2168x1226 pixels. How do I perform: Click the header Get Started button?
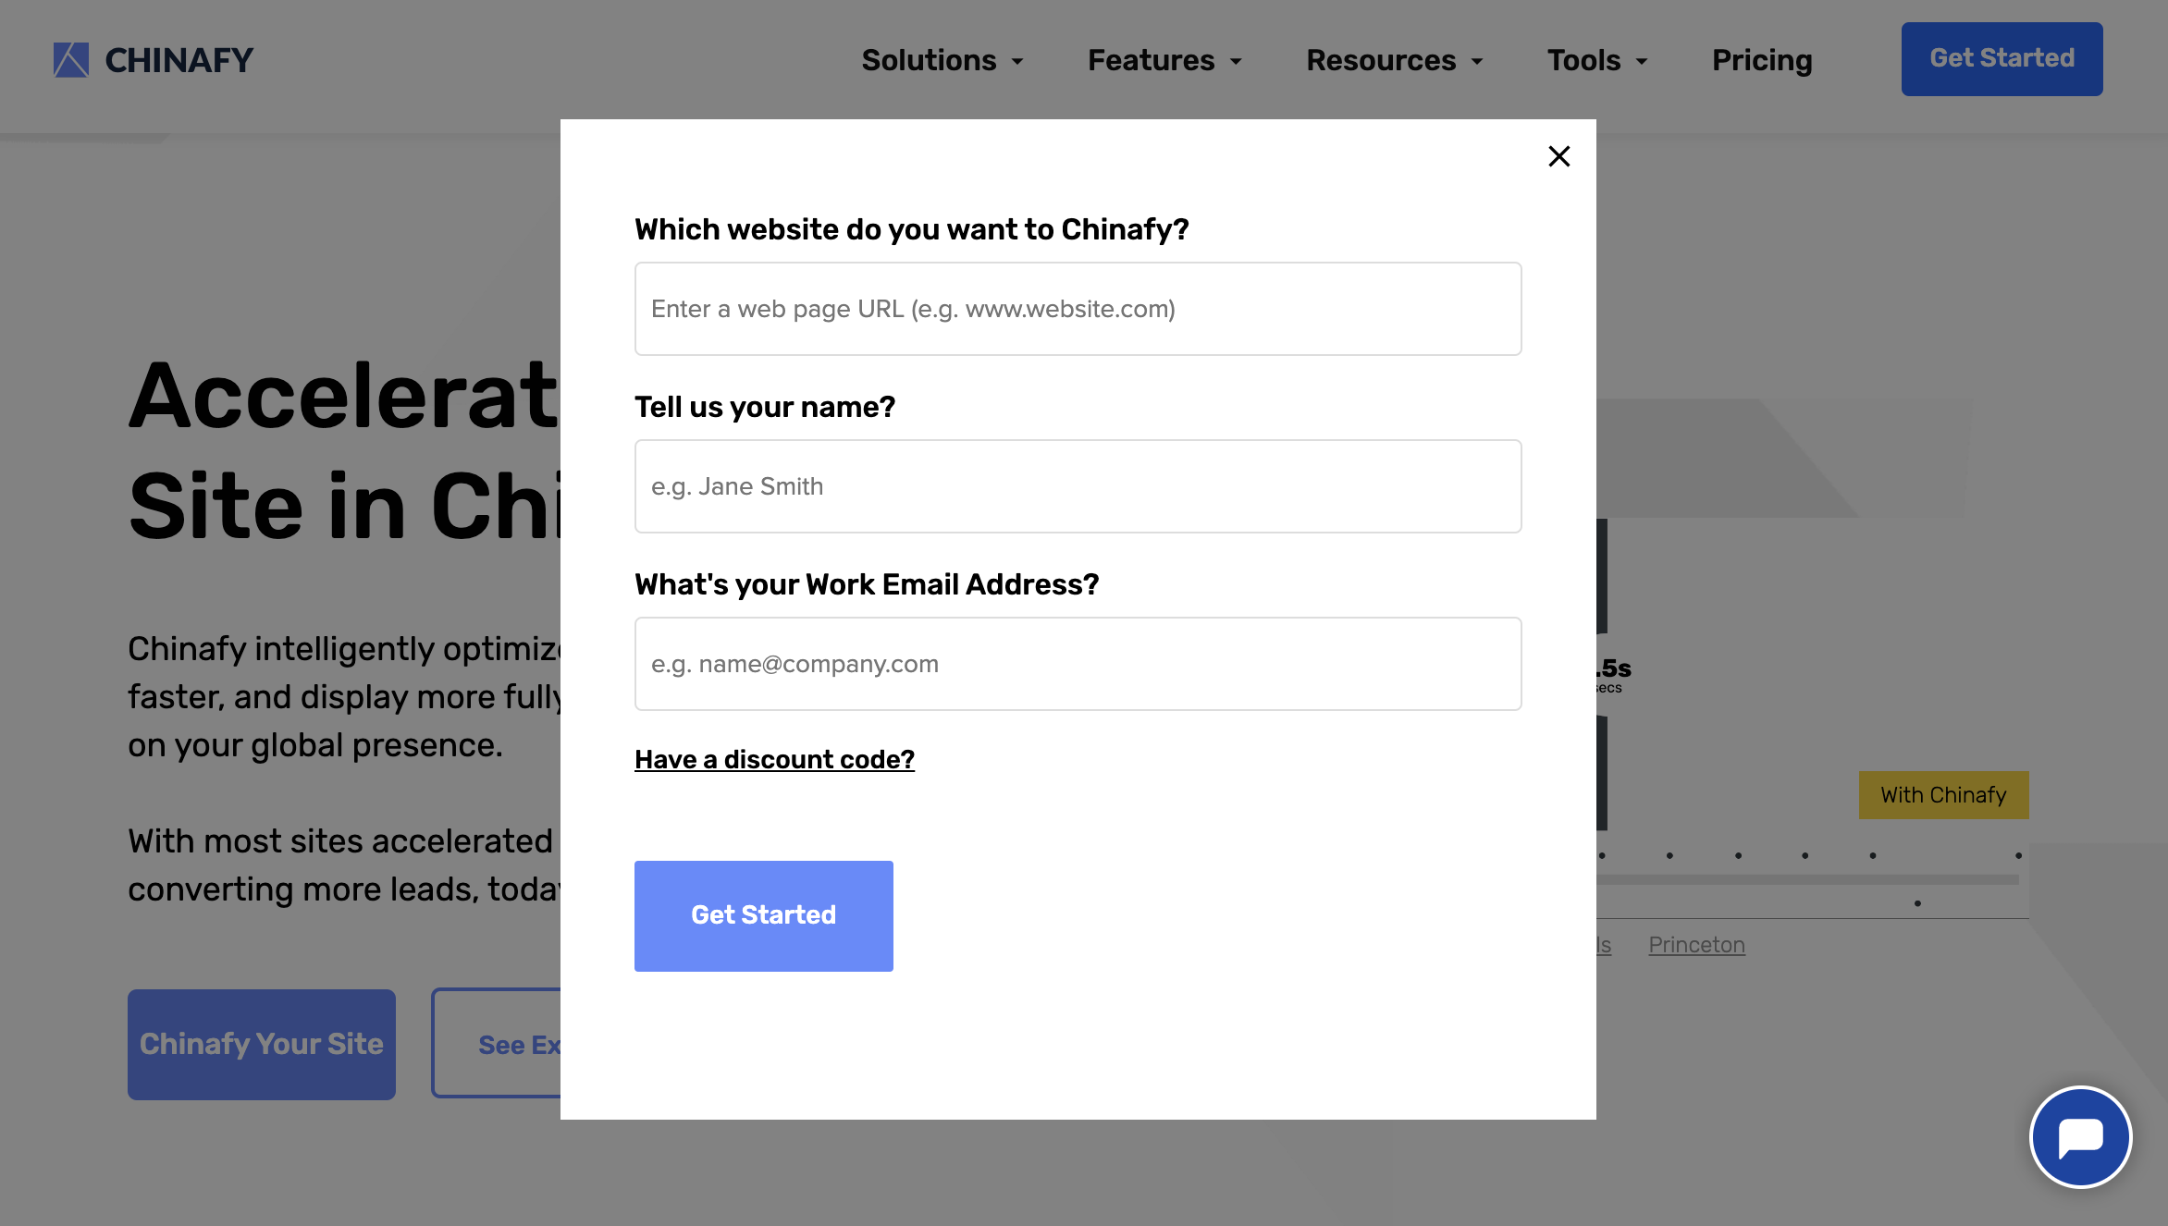(x=2002, y=58)
